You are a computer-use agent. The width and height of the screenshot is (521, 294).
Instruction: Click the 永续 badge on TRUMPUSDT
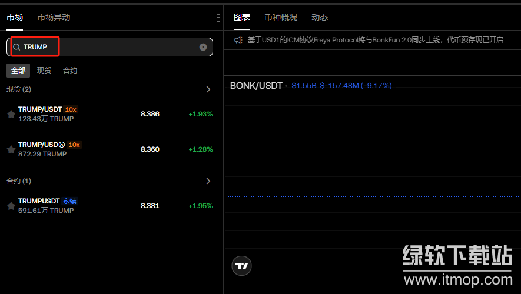69,201
